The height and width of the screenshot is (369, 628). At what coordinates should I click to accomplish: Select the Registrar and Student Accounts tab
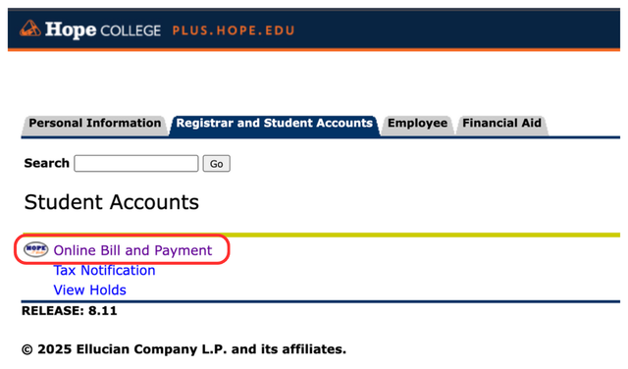pyautogui.click(x=275, y=124)
